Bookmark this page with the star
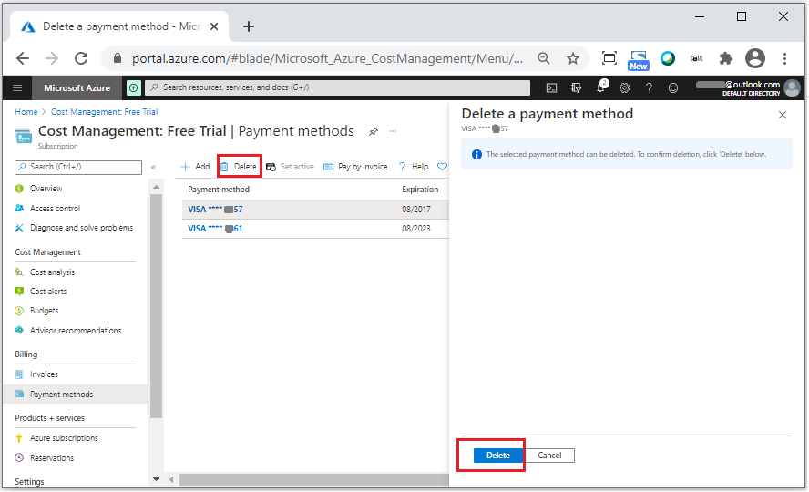The image size is (809, 492). pyautogui.click(x=573, y=59)
